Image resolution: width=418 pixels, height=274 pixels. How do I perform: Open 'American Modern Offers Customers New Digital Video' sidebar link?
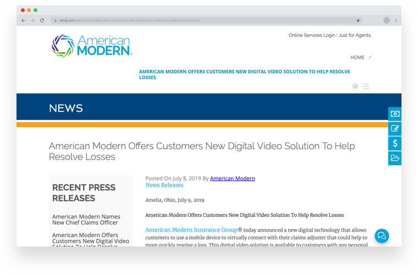pyautogui.click(x=91, y=239)
